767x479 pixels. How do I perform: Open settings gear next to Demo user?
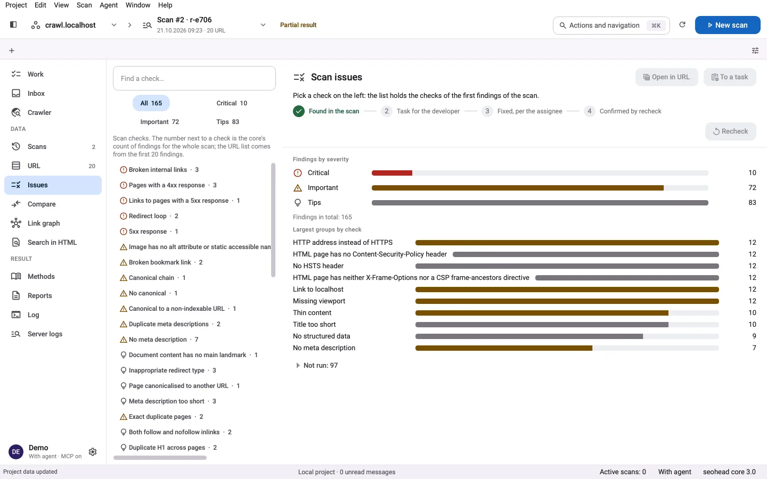pyautogui.click(x=93, y=452)
